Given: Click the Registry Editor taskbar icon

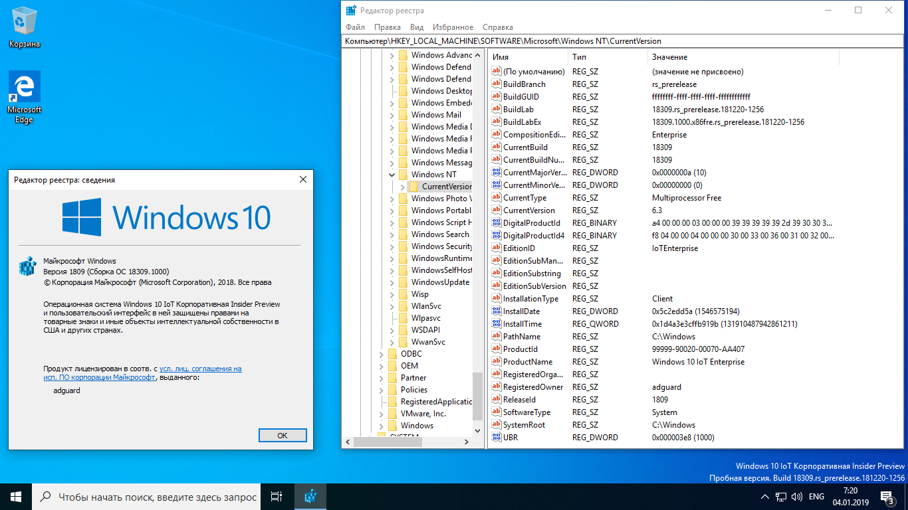Looking at the screenshot, I should [x=310, y=496].
